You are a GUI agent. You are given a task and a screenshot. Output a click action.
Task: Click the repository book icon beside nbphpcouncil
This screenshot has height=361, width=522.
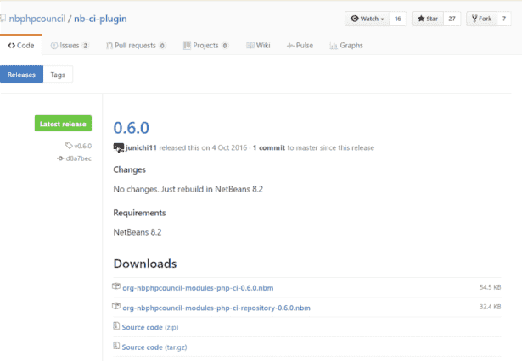[3, 18]
